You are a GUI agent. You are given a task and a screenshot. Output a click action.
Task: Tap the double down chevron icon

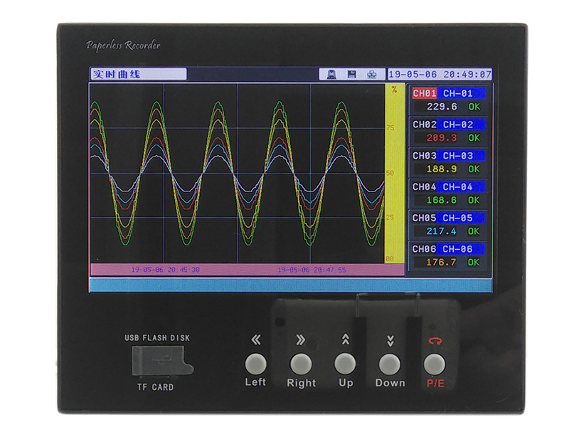pos(390,341)
